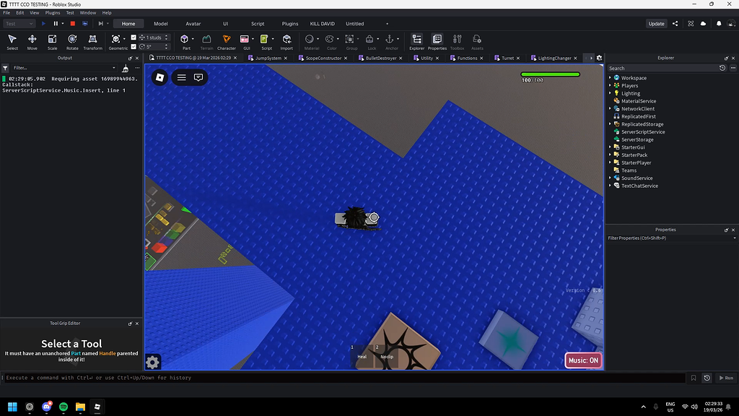Activate the Transform tool
This screenshot has width=739, height=416.
point(93,41)
